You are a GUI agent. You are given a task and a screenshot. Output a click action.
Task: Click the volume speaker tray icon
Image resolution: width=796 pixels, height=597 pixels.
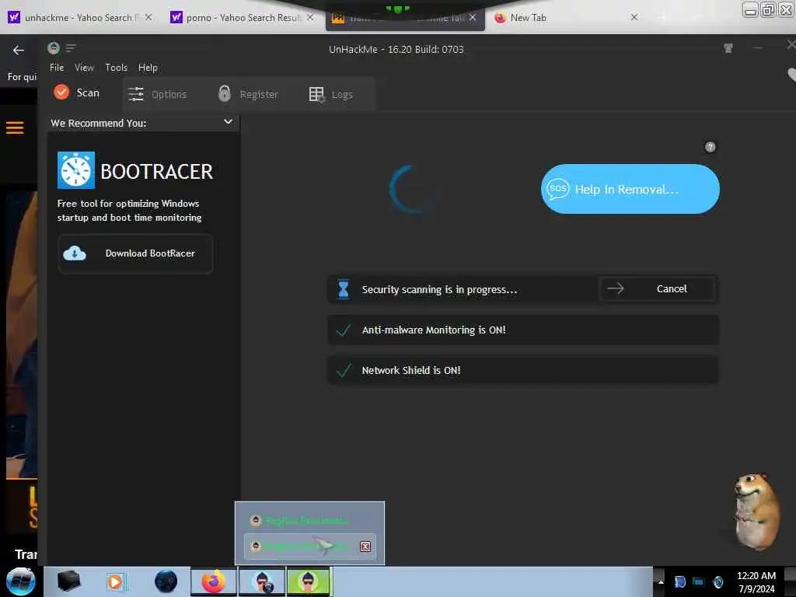717,581
